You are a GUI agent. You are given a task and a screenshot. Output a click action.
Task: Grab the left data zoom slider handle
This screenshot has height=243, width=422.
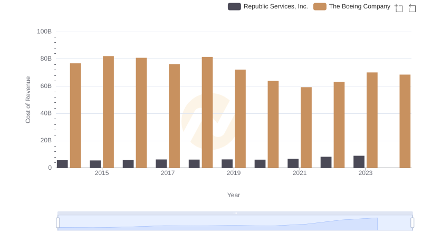(58, 223)
